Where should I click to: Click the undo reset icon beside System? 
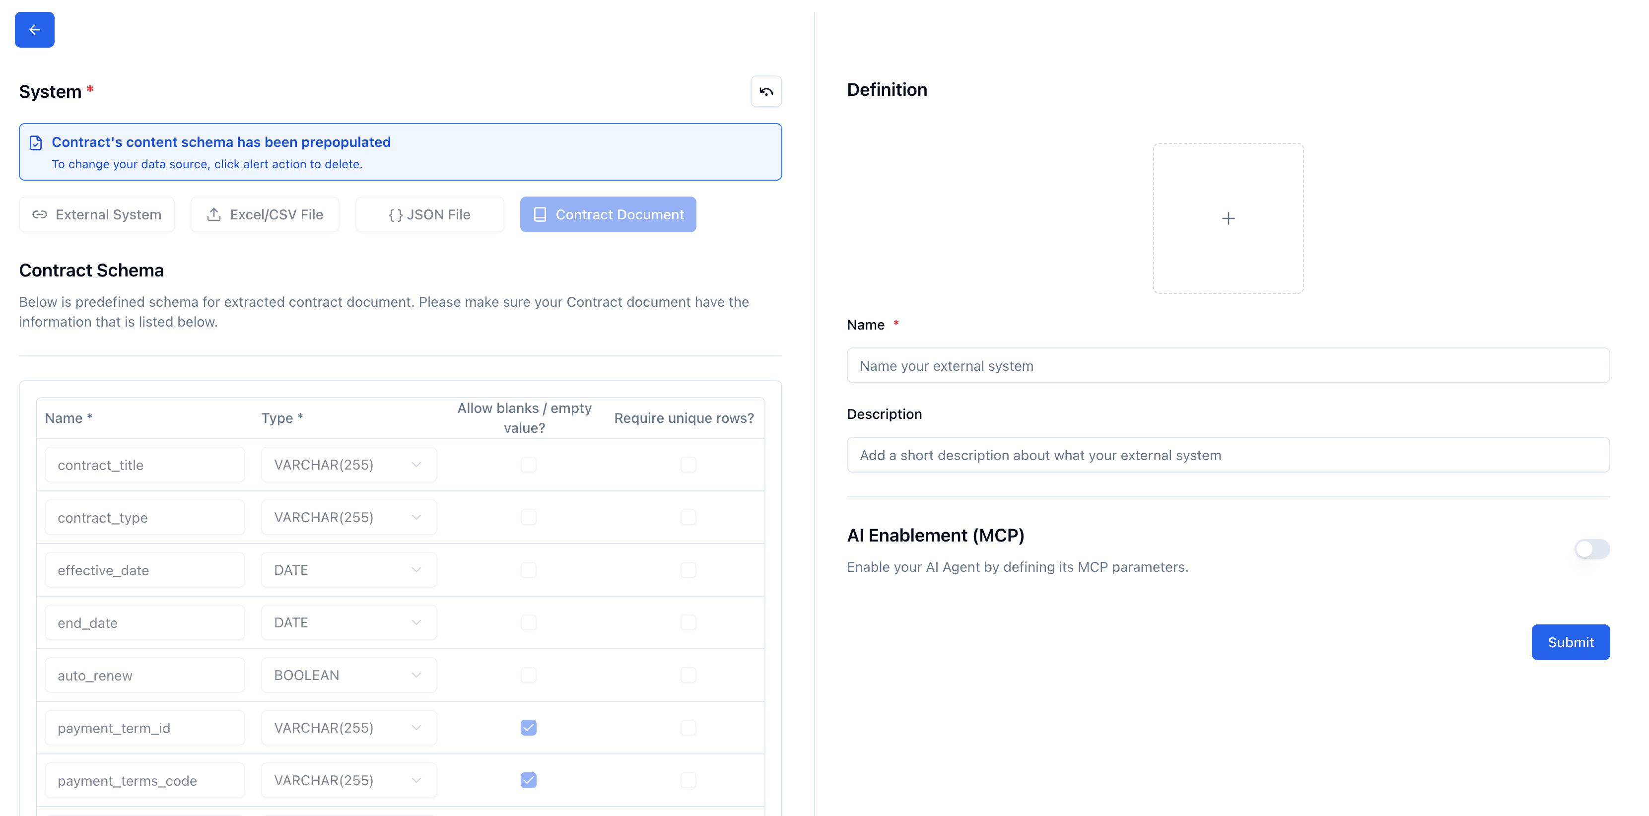[765, 91]
